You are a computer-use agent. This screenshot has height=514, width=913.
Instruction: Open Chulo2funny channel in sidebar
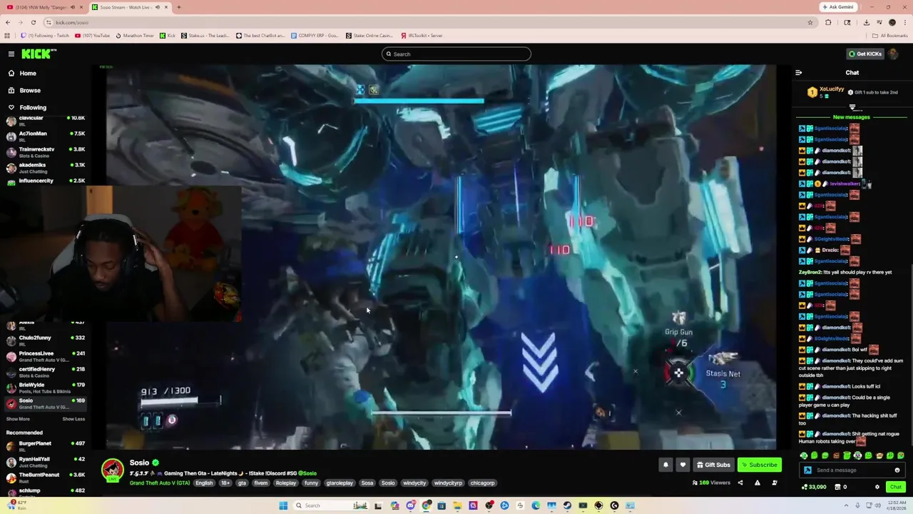pyautogui.click(x=46, y=341)
